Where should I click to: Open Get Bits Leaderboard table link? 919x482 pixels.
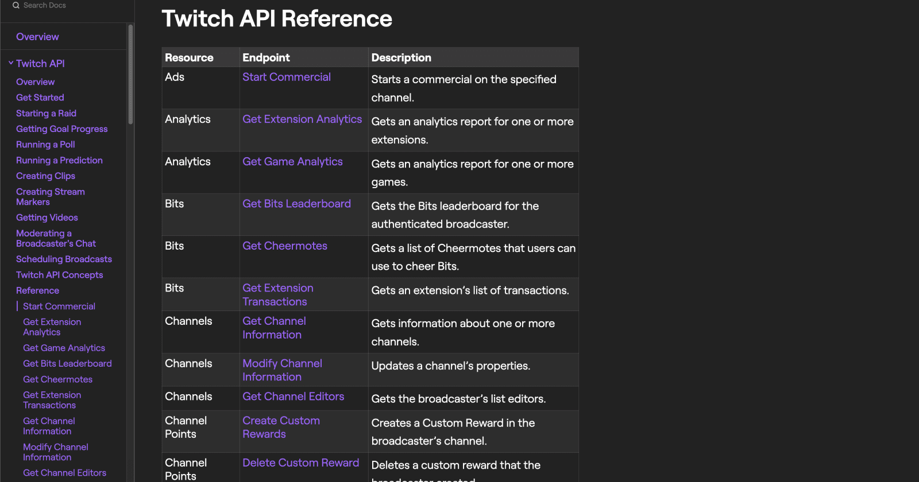pos(296,204)
